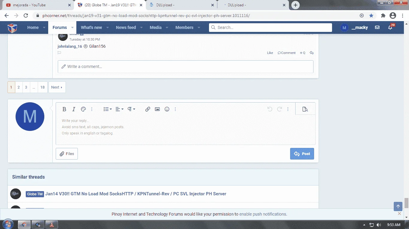Expand the Media dropdown arrow
The width and height of the screenshot is (409, 229).
(167, 27)
